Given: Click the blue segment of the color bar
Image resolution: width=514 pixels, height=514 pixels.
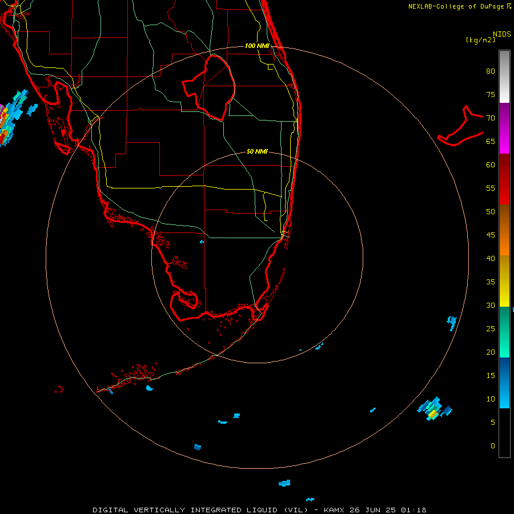Looking at the screenshot, I should click(504, 383).
